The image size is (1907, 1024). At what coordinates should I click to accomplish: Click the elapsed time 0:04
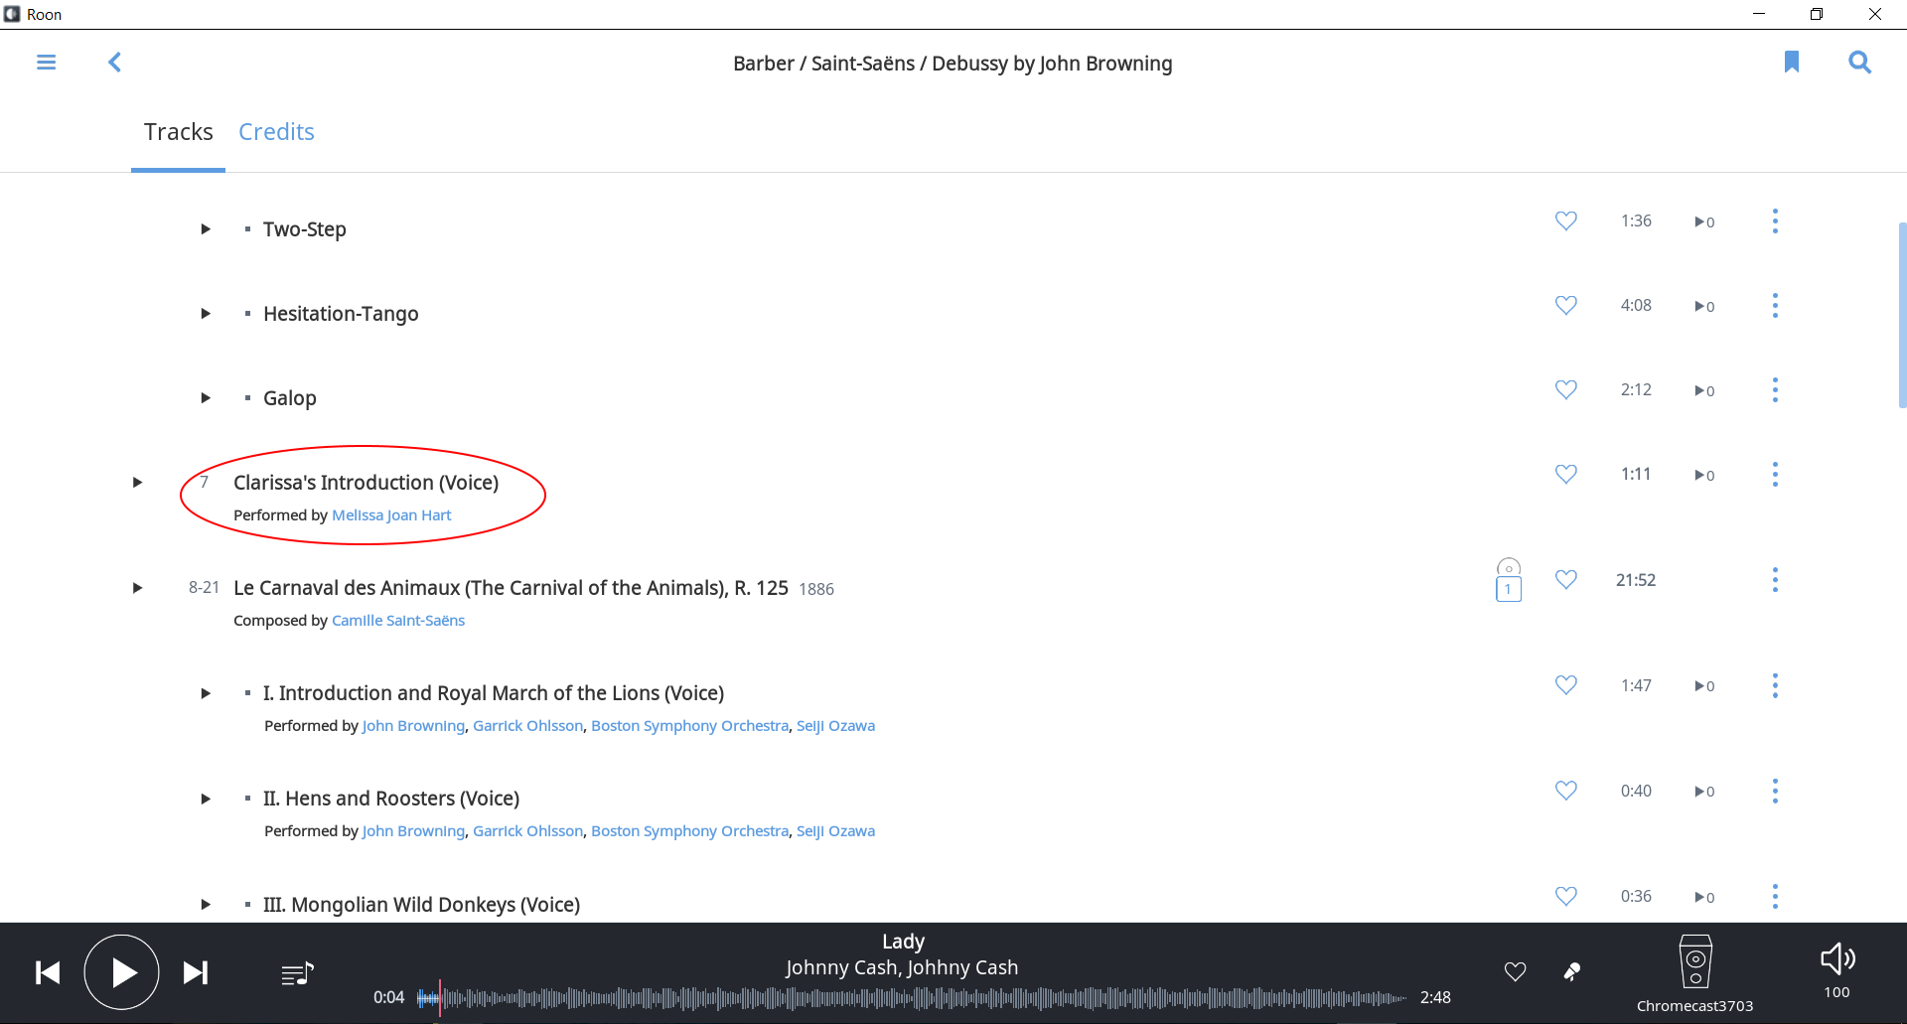point(388,997)
